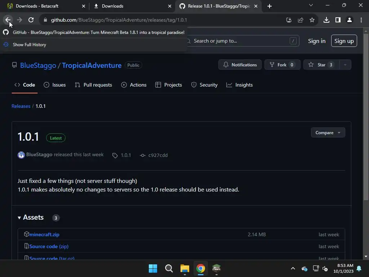Open the TropicalAdventure repository link
Viewport: 369px width, 277px height.
point(92,65)
